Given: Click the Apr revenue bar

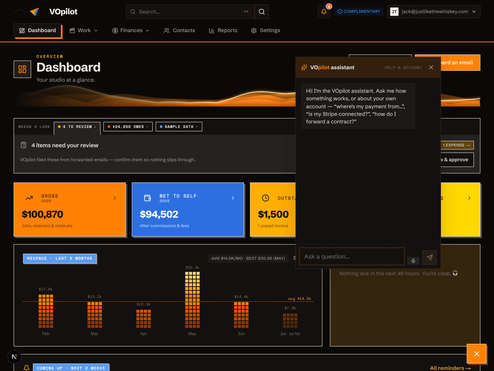Looking at the screenshot, I should [x=144, y=319].
